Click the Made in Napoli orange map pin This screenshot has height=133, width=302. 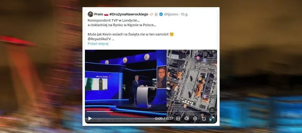pyautogui.click(x=185, y=106)
